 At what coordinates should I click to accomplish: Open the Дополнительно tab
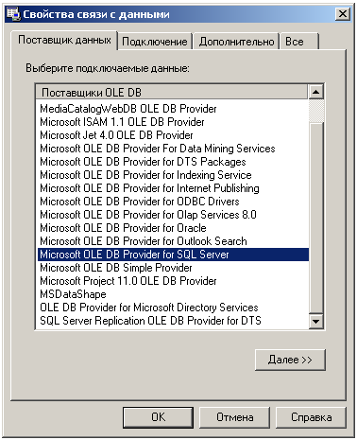point(236,42)
